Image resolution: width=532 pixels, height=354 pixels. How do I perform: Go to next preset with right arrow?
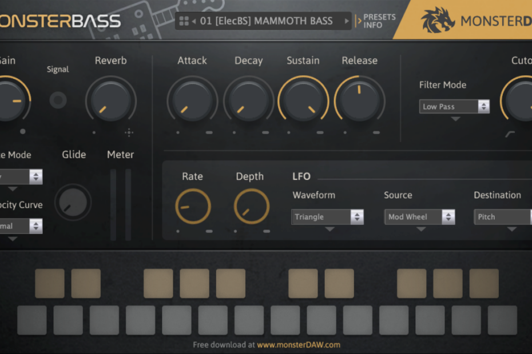(347, 21)
